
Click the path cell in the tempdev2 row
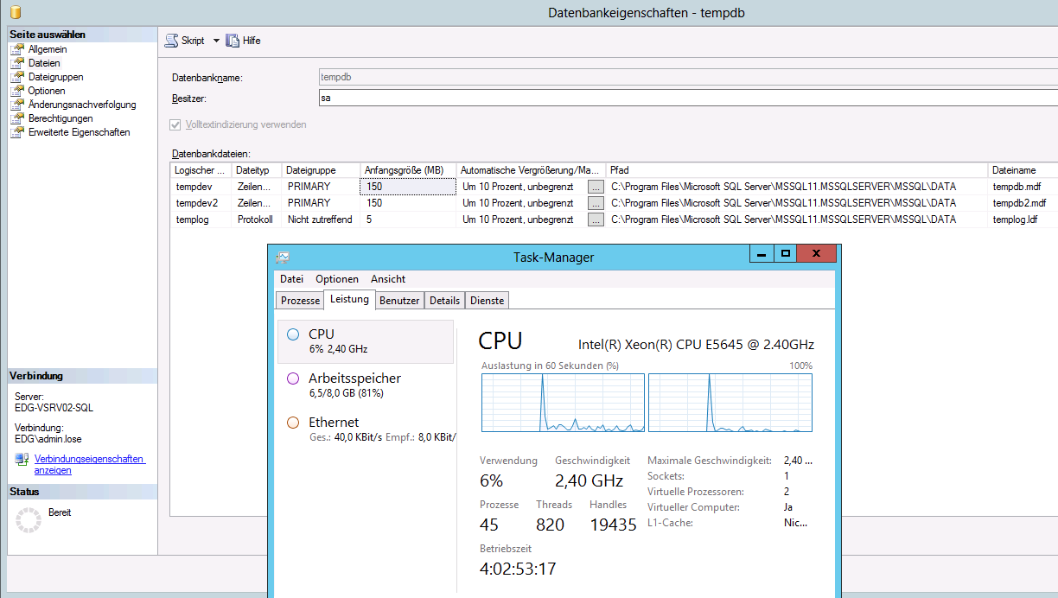796,203
